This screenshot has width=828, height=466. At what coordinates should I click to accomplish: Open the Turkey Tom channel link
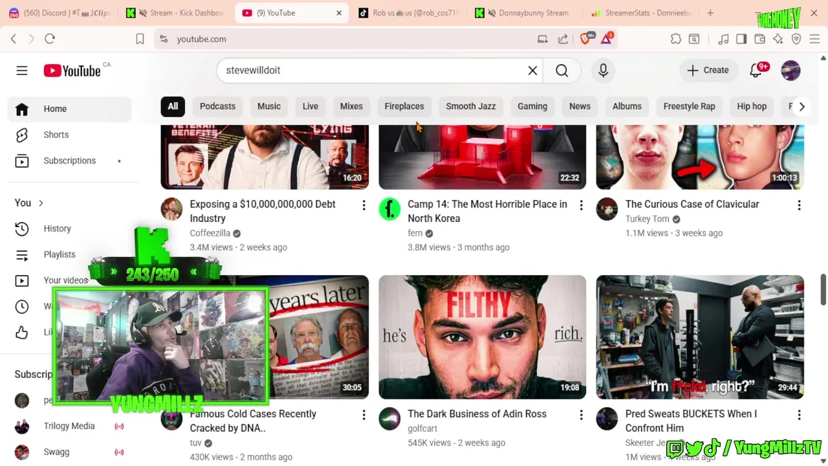(647, 219)
